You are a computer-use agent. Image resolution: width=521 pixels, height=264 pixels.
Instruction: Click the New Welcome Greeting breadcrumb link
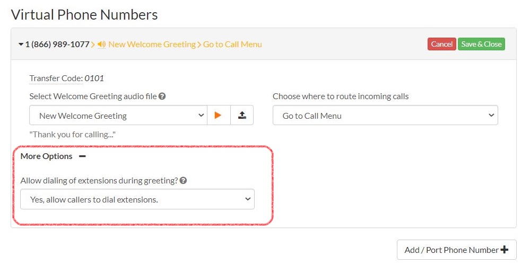coord(152,44)
